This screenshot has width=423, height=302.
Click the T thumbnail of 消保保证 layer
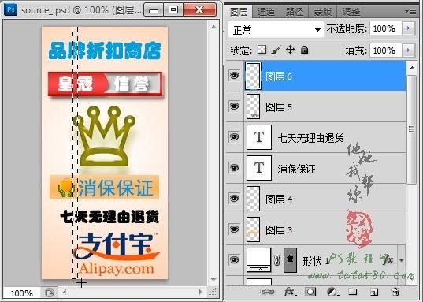click(259, 168)
